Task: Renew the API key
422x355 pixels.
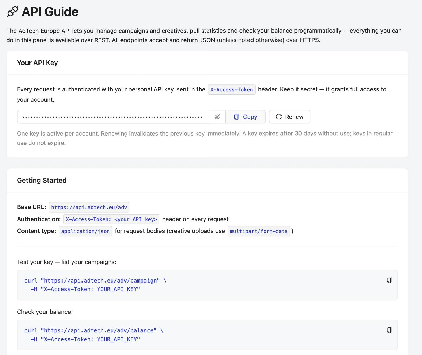Action: click(289, 117)
